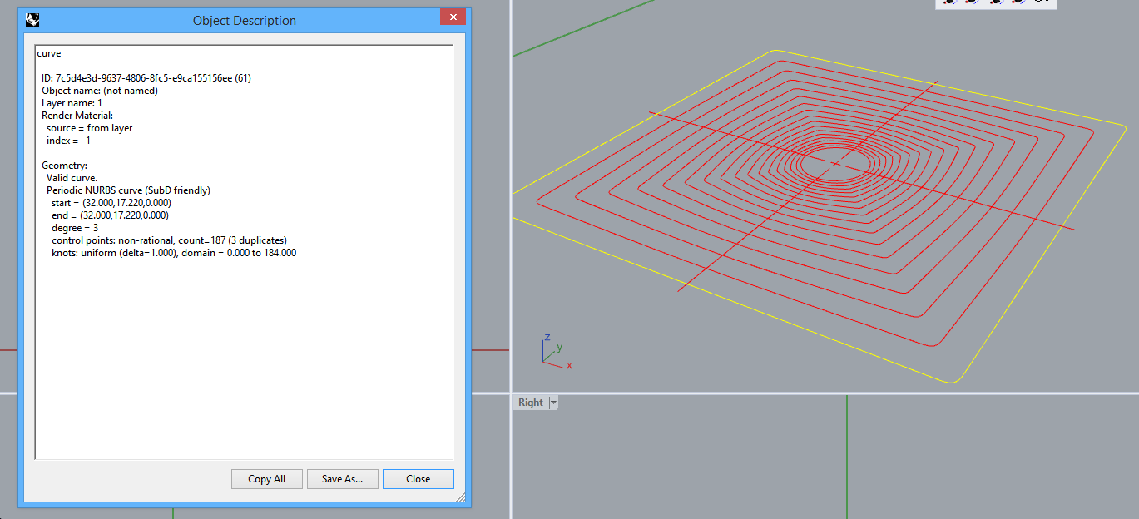Click the dialog resize grip at bottom-right corner
Screen dimensions: 1139x519
460,496
